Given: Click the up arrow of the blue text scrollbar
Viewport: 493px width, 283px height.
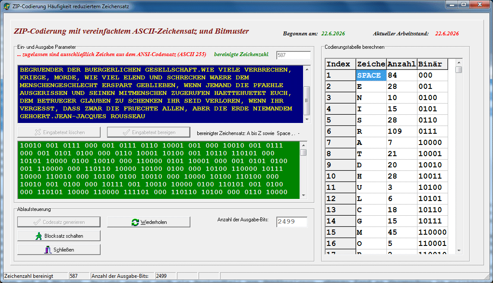Looking at the screenshot, I should (307, 69).
